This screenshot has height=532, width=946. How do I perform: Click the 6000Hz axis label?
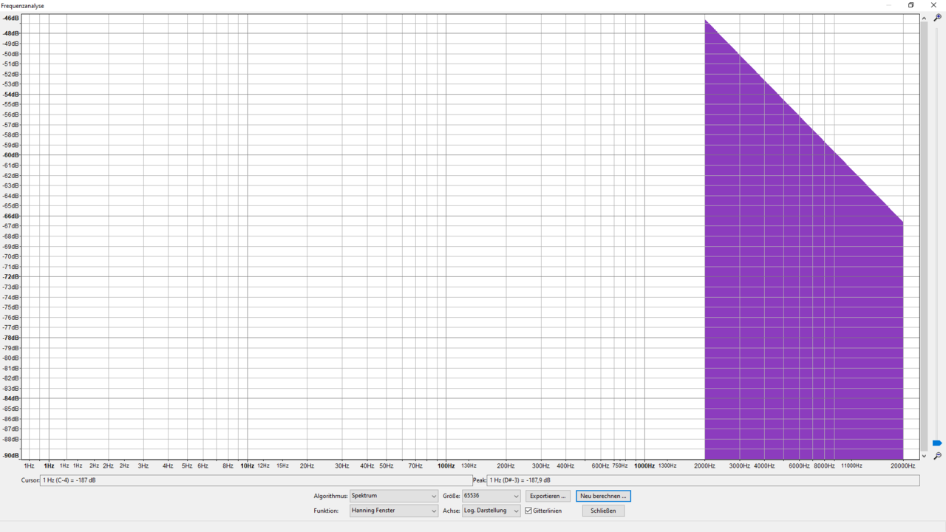pos(799,465)
